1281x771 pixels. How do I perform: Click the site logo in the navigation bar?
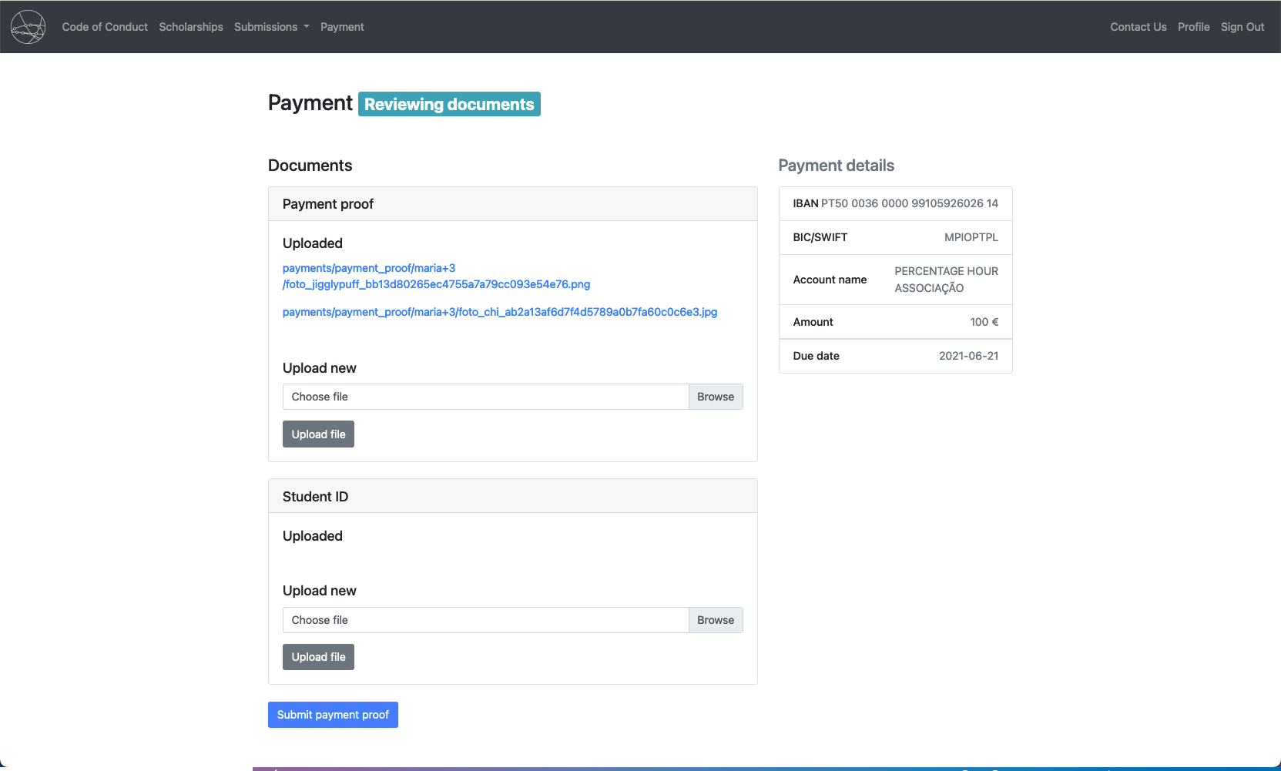click(27, 26)
